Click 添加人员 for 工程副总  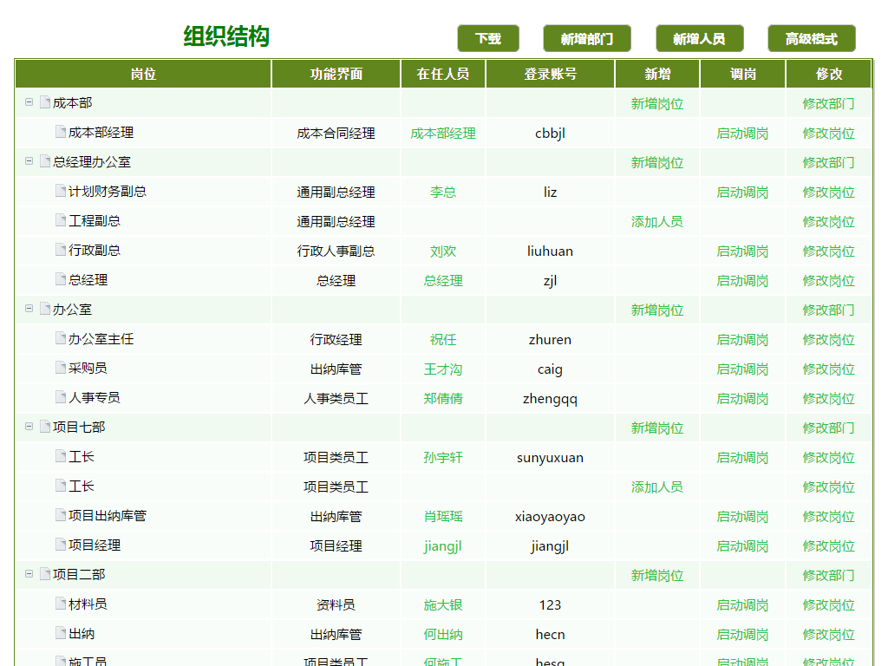click(657, 221)
